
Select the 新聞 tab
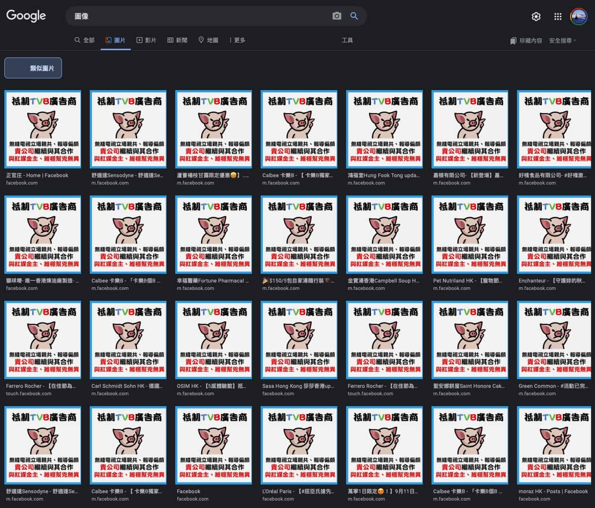coord(177,40)
